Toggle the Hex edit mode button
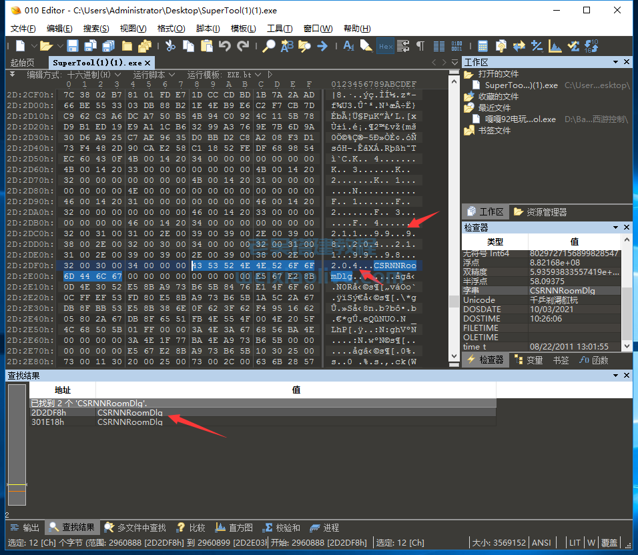The image size is (638, 555). (x=385, y=46)
